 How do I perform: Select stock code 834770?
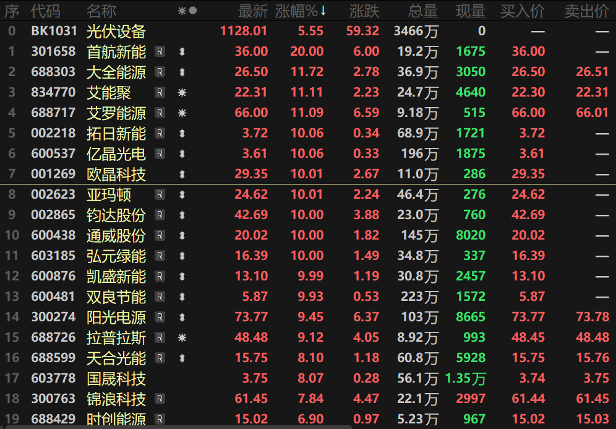pyautogui.click(x=53, y=92)
